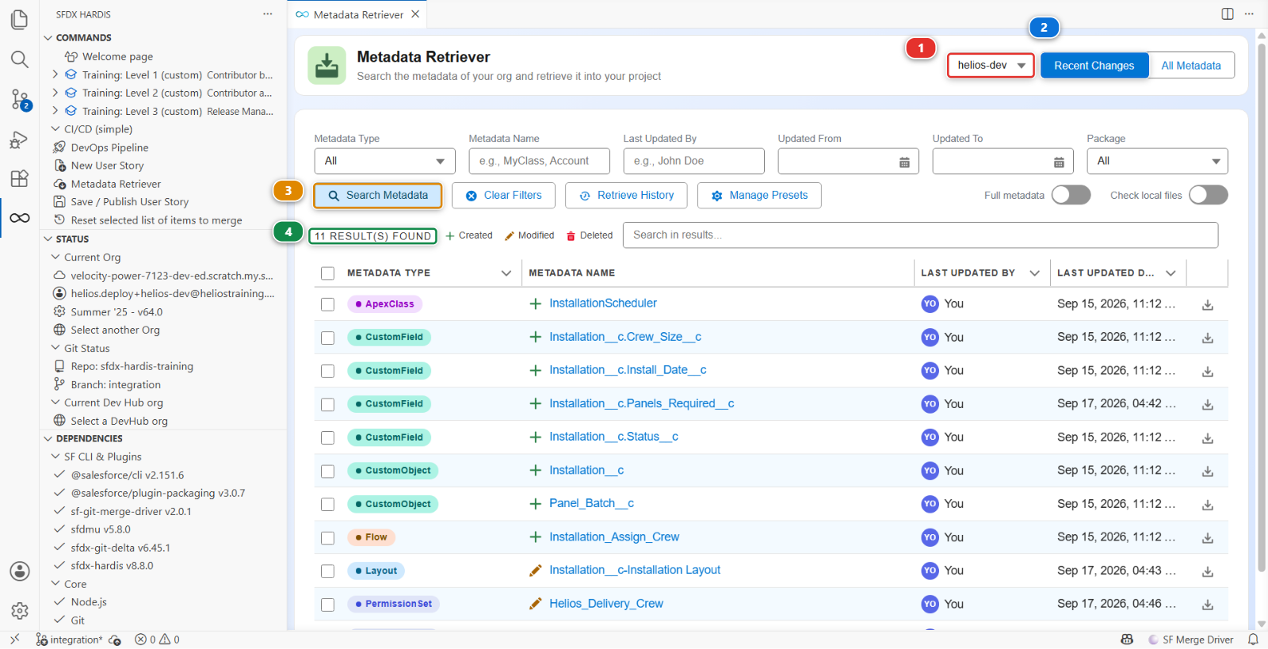This screenshot has height=649, width=1268.
Task: Open the Search view in activity bar
Action: point(20,59)
